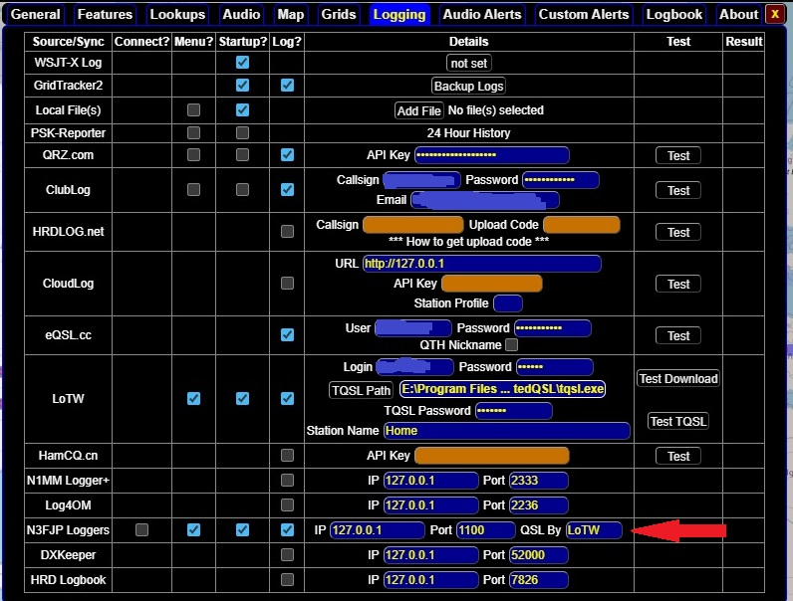Open the Features tab
Image resolution: width=793 pixels, height=601 pixels.
[105, 14]
